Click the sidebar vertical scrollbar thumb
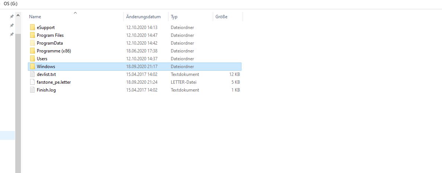The image size is (442, 173). (18, 103)
